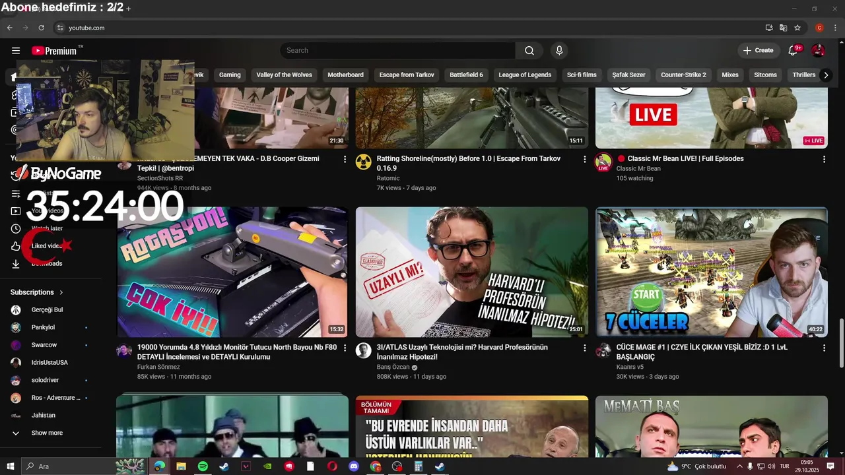This screenshot has width=845, height=475.
Task: Open Barış Özcan channel avatar
Action: pyautogui.click(x=364, y=350)
